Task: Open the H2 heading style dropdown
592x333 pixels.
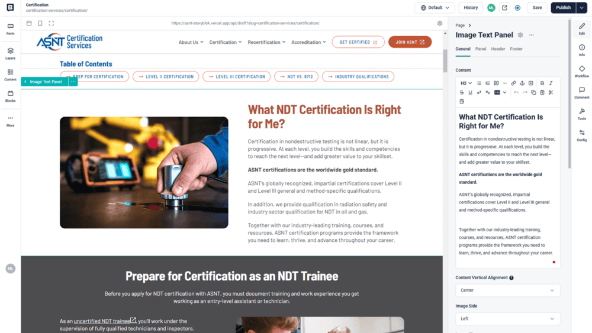Action: tap(466, 83)
